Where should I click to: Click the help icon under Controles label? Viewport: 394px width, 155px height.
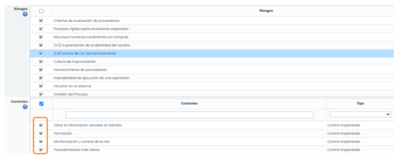25,107
